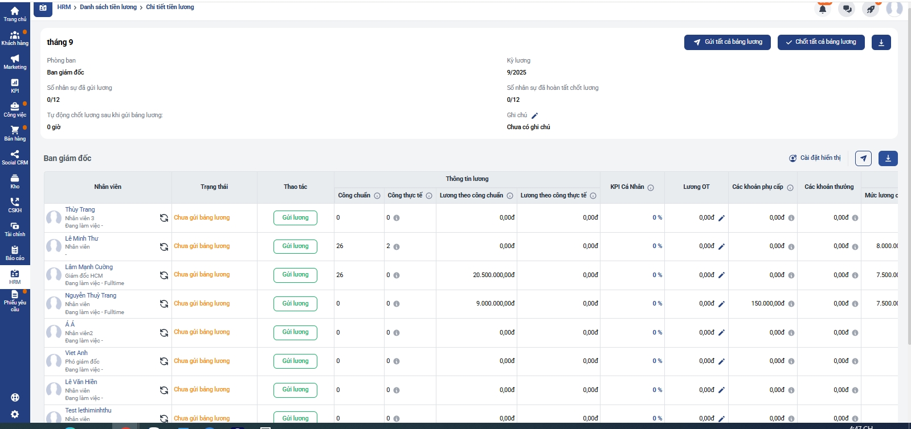Click the vertical page scrollbar

coord(908,171)
